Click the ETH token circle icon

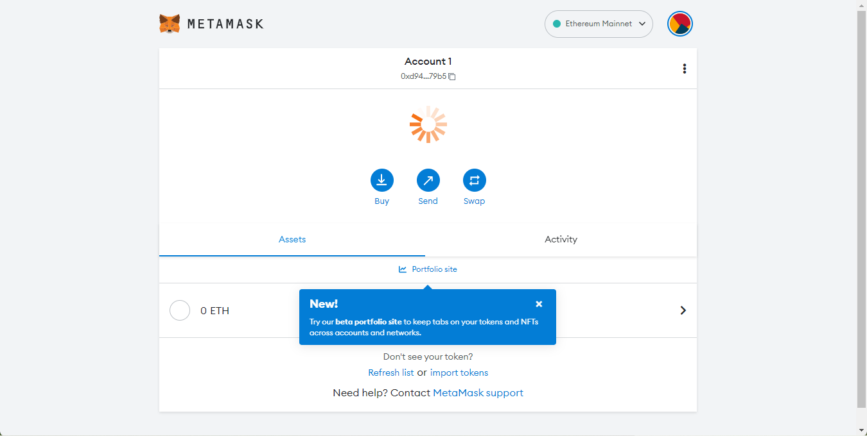pos(180,310)
